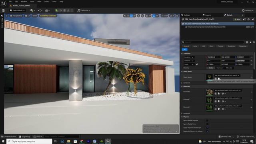The width and height of the screenshot is (256, 144).
Task: Choose the rotate gizmo tool
Action: point(131,16)
